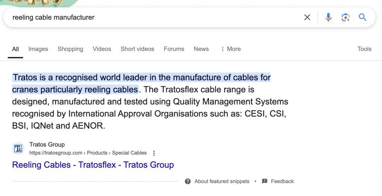Switch to the Shopping tab

click(70, 49)
